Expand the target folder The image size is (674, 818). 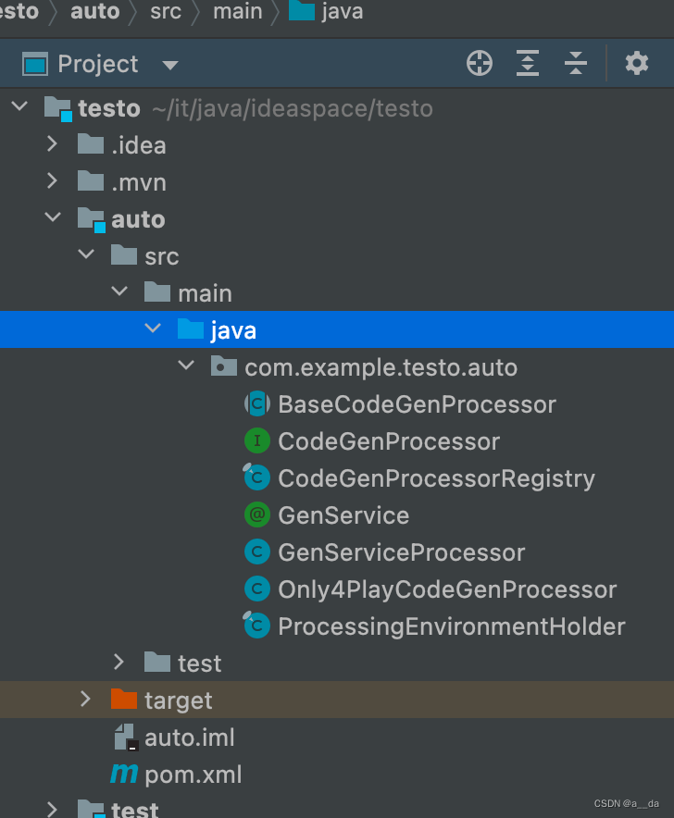coord(85,700)
